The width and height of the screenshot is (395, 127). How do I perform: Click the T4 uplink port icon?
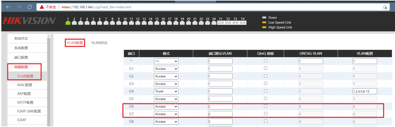pyautogui.click(x=243, y=23)
